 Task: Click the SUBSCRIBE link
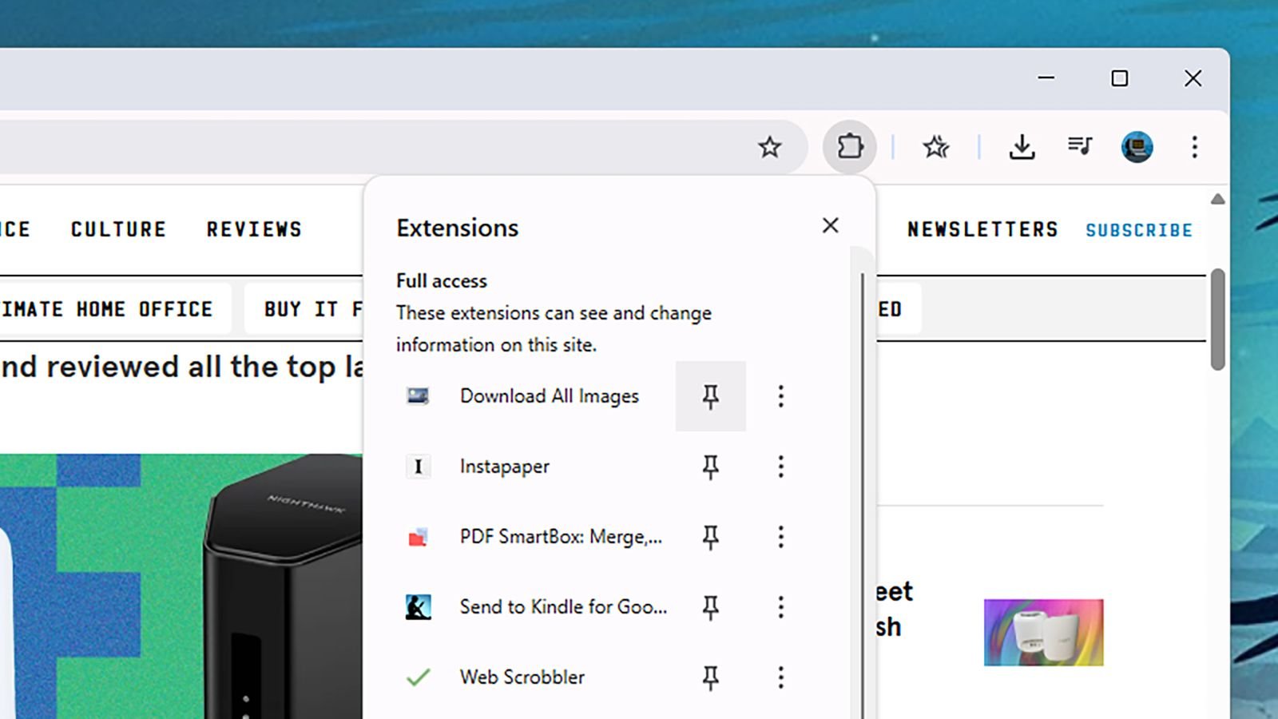pos(1139,229)
